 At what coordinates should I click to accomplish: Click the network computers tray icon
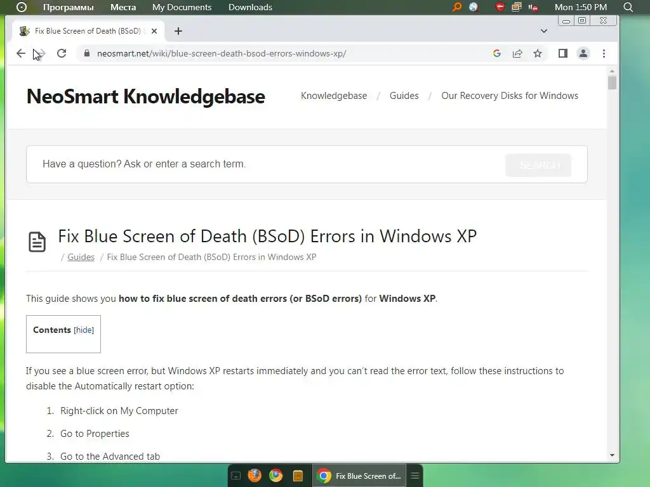click(517, 7)
